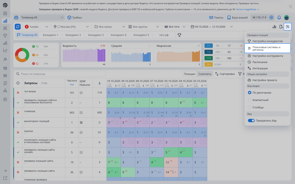Viewport: 295px width, 184px height.
Task: Click the external link icon at sidebar bottom
Action: click(x=5, y=178)
